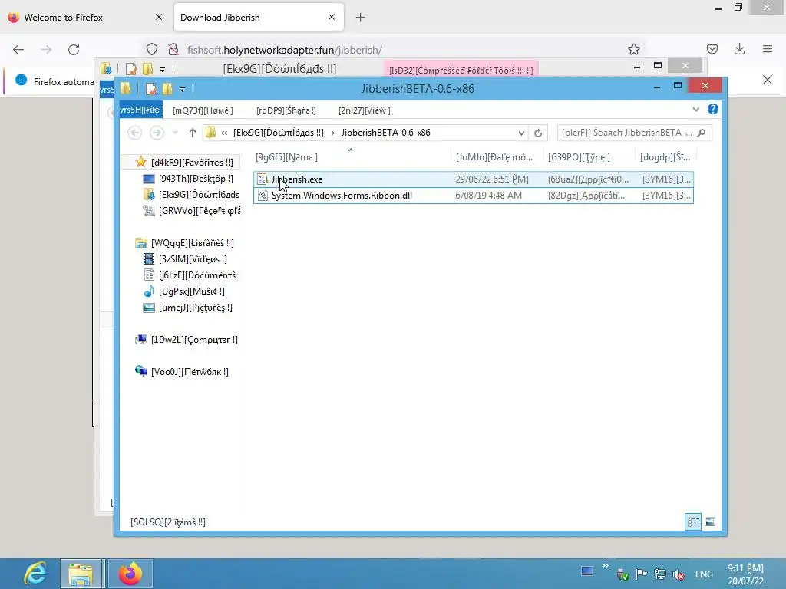This screenshot has width=786, height=589.
Task: Sort by Name column header
Action: coord(351,157)
